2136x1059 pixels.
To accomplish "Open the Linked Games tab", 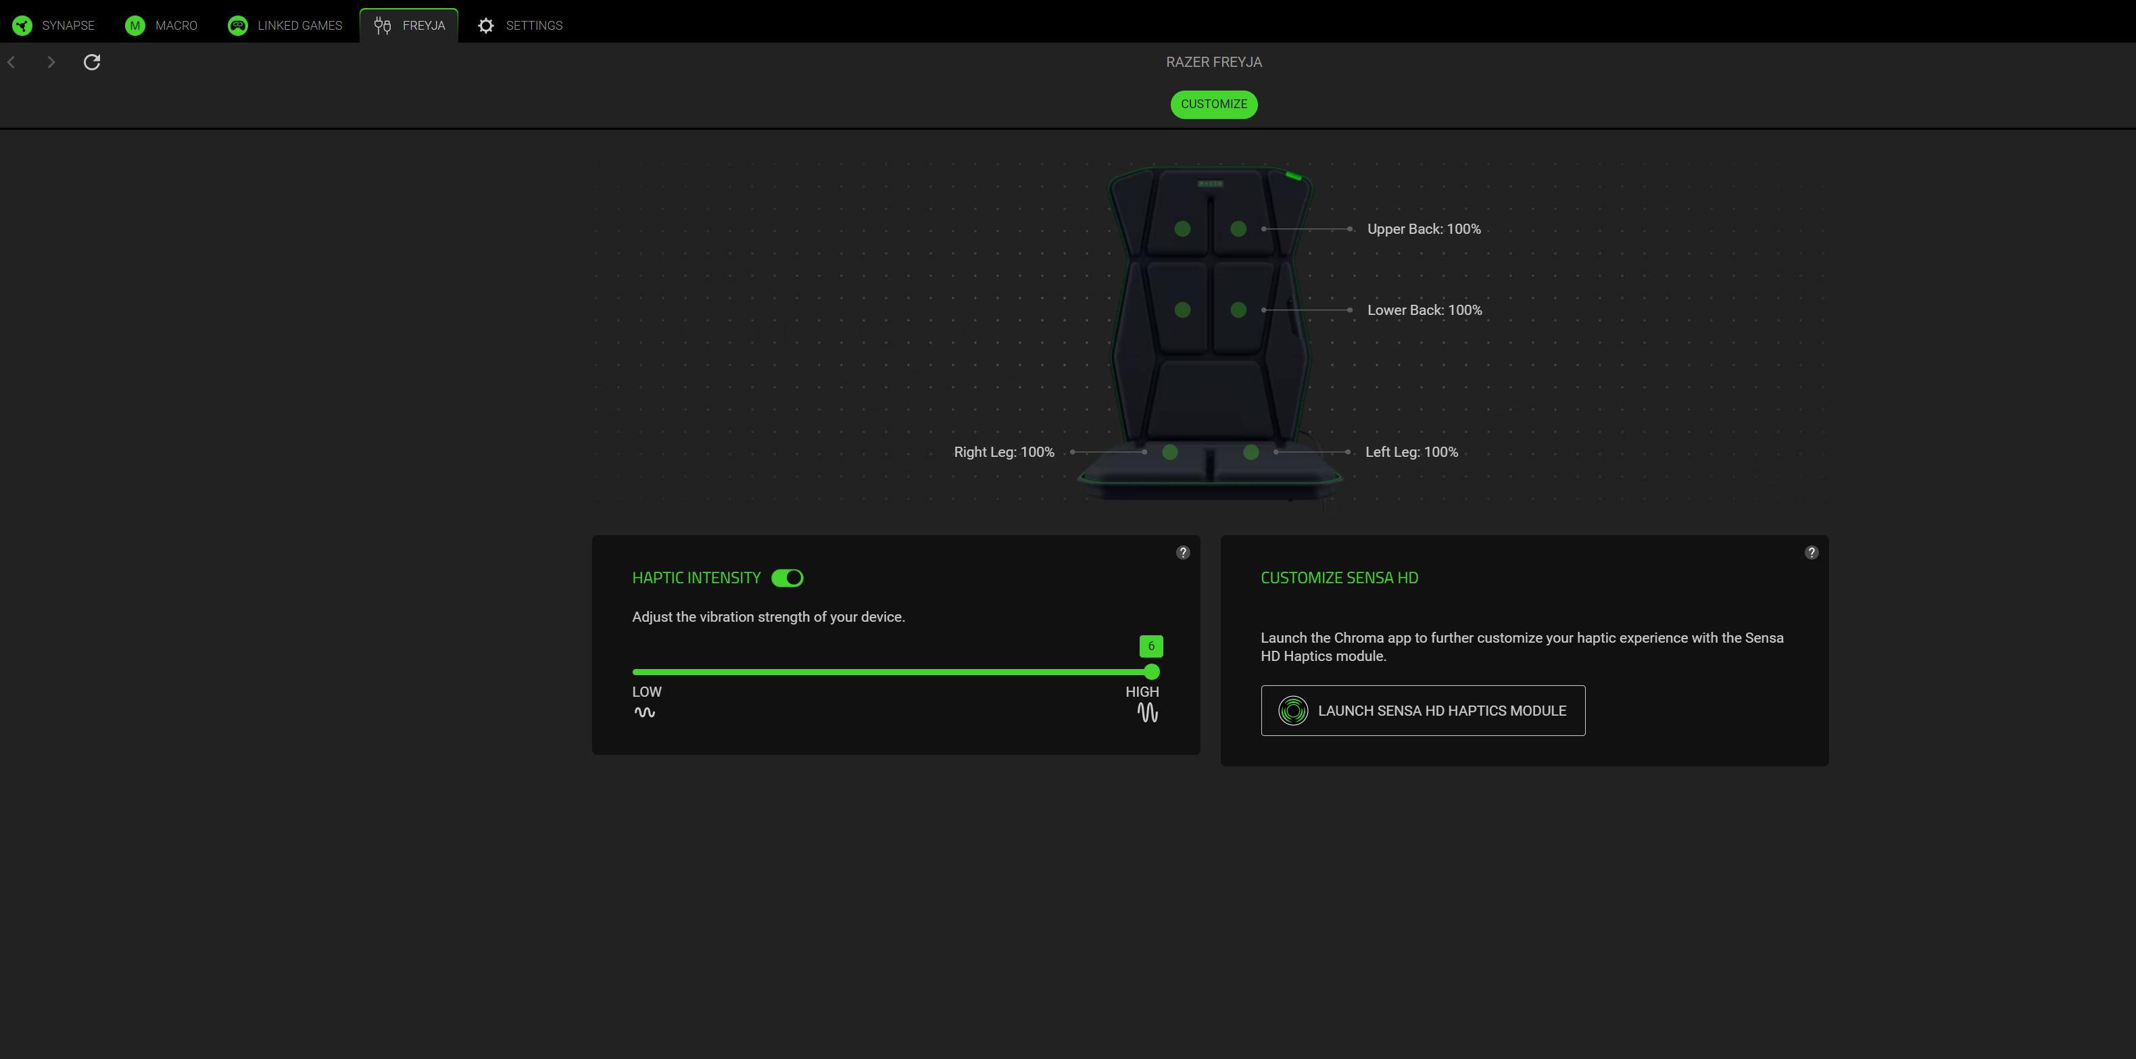I will 285,26.
